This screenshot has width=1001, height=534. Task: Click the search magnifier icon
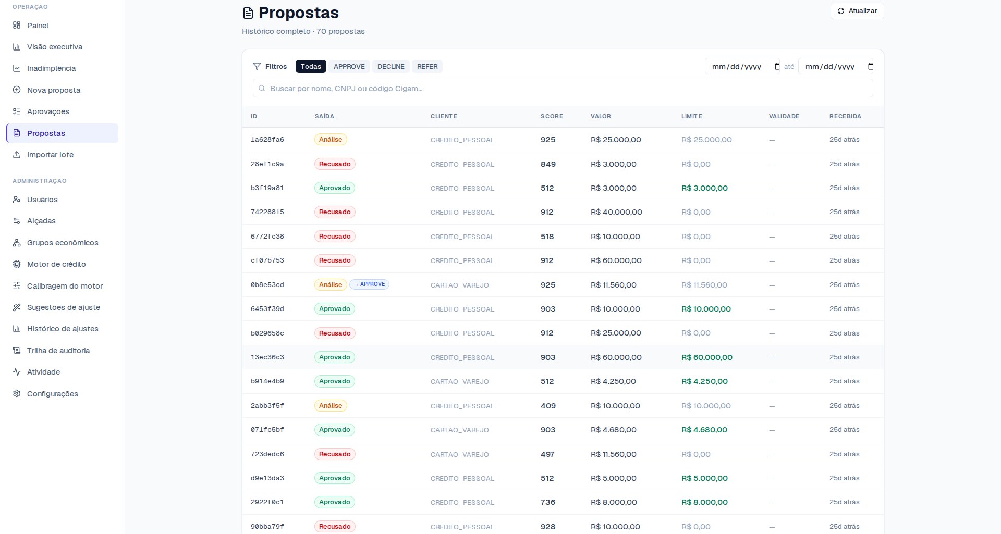pos(262,89)
